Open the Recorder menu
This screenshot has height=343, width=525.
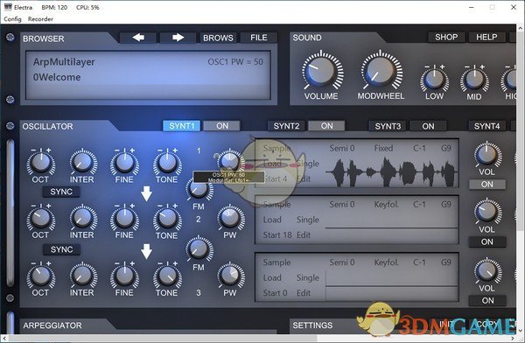point(40,19)
